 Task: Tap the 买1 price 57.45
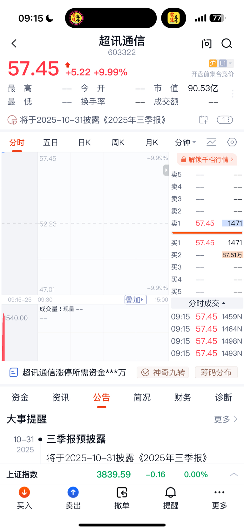205,243
